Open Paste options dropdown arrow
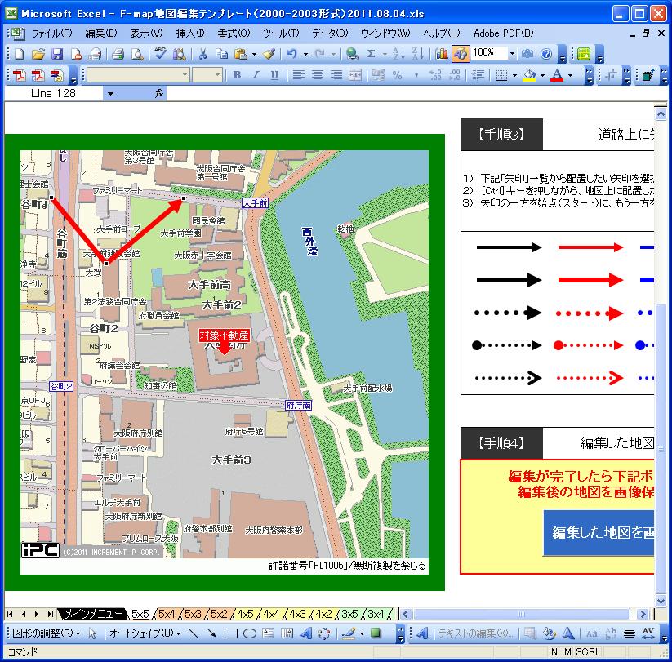 tap(254, 54)
